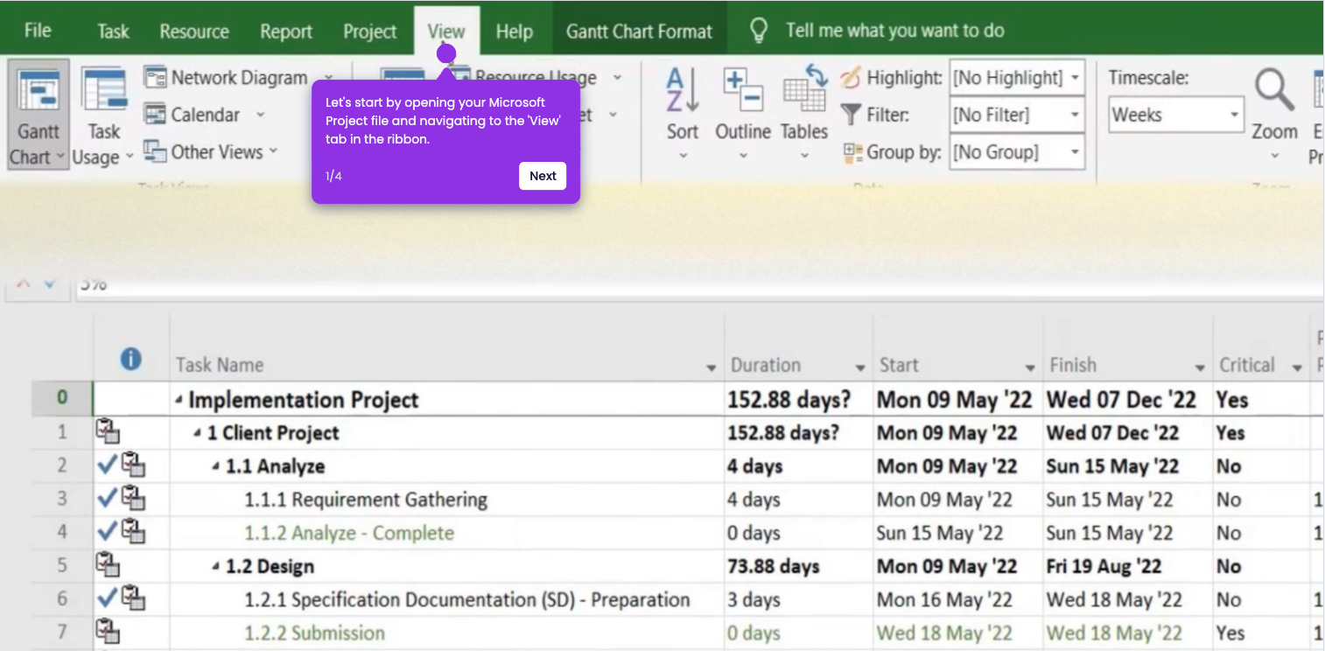The width and height of the screenshot is (1325, 651).
Task: Select the 1.1.2 Analyze - Complete task name
Action: pos(349,533)
